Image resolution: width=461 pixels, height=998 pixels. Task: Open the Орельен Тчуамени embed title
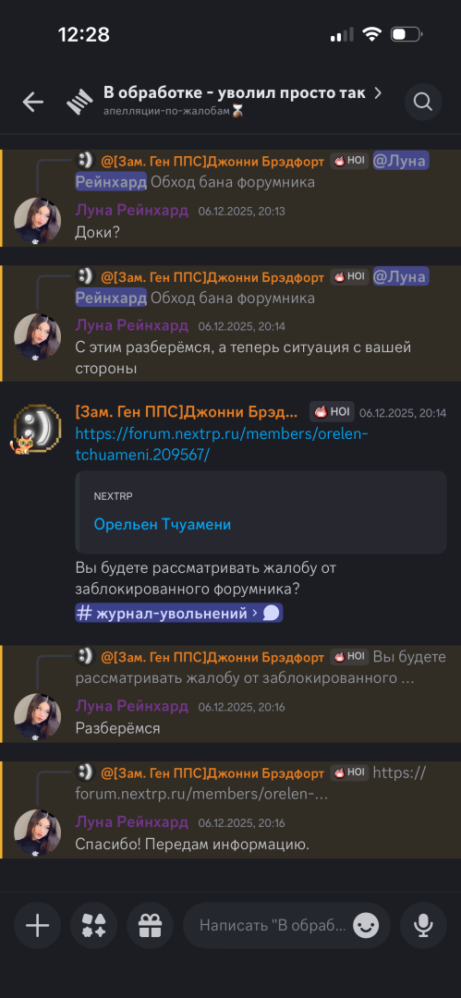pos(163,525)
